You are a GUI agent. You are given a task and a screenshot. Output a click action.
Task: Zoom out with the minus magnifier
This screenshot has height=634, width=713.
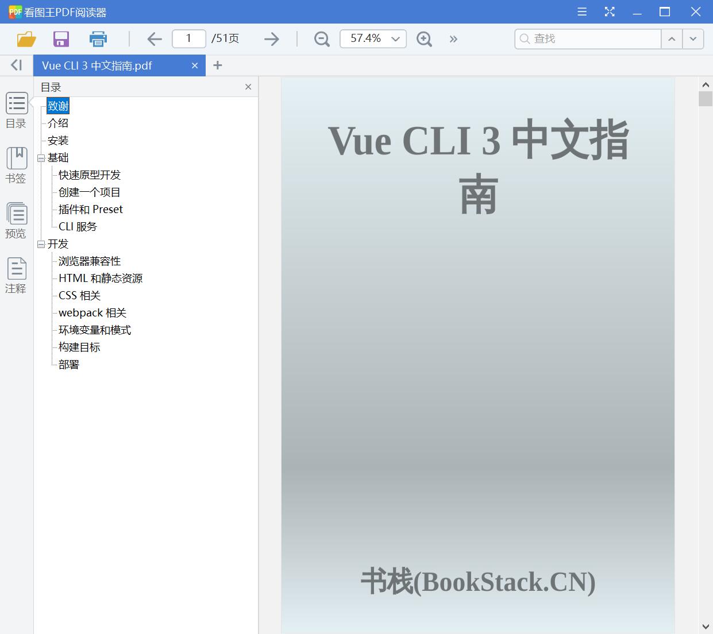point(322,39)
